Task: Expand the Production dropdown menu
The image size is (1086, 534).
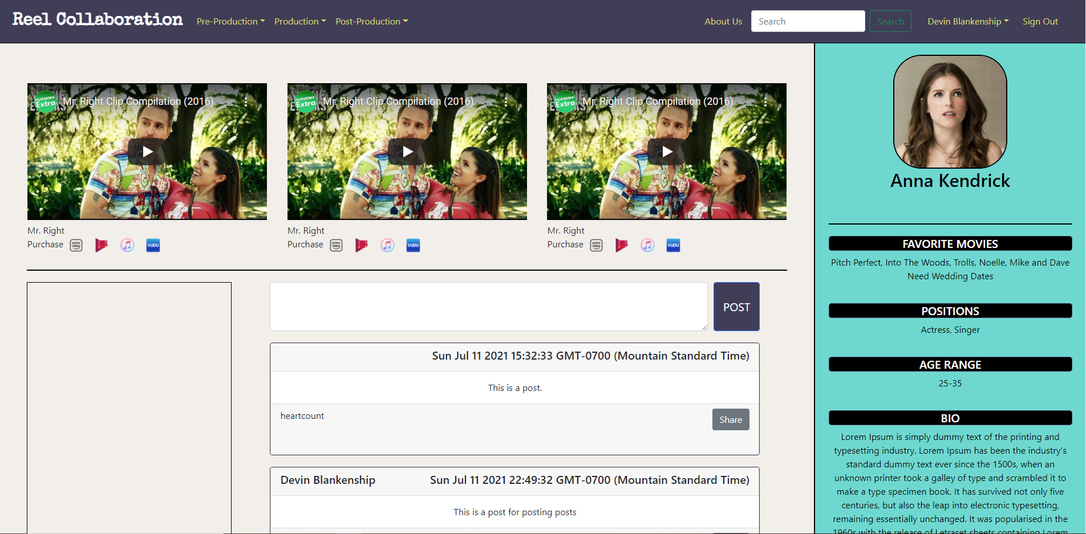Action: coord(300,21)
